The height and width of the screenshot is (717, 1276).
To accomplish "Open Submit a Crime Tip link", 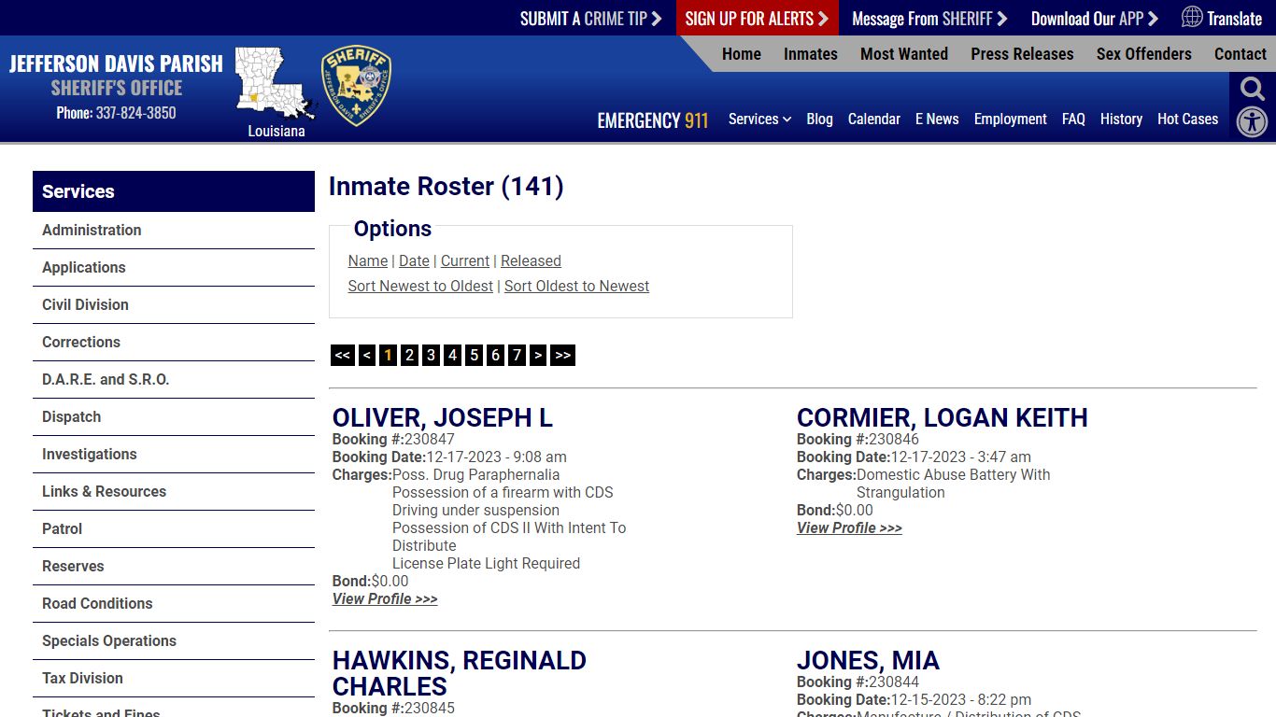I will pyautogui.click(x=590, y=18).
